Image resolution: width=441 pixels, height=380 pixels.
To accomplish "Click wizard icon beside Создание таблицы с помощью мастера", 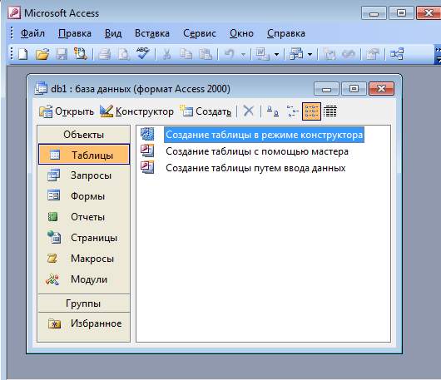I will coord(147,151).
